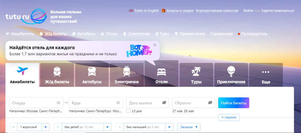This screenshot has height=133, width=301.
Task: Click the '+ перелет' button
Action: coord(229,117)
